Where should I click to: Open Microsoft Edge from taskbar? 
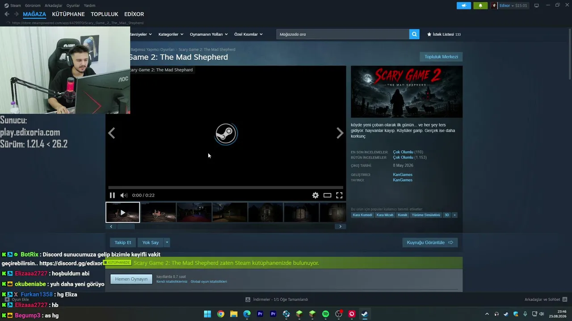click(x=247, y=314)
